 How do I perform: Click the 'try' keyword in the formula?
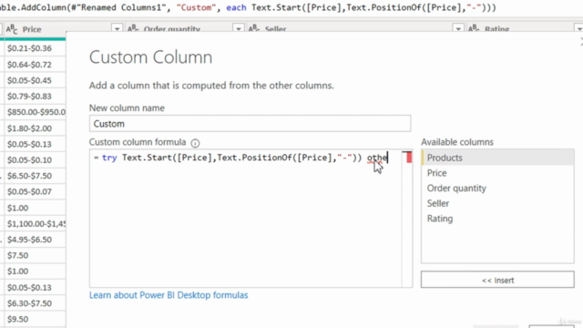point(109,158)
